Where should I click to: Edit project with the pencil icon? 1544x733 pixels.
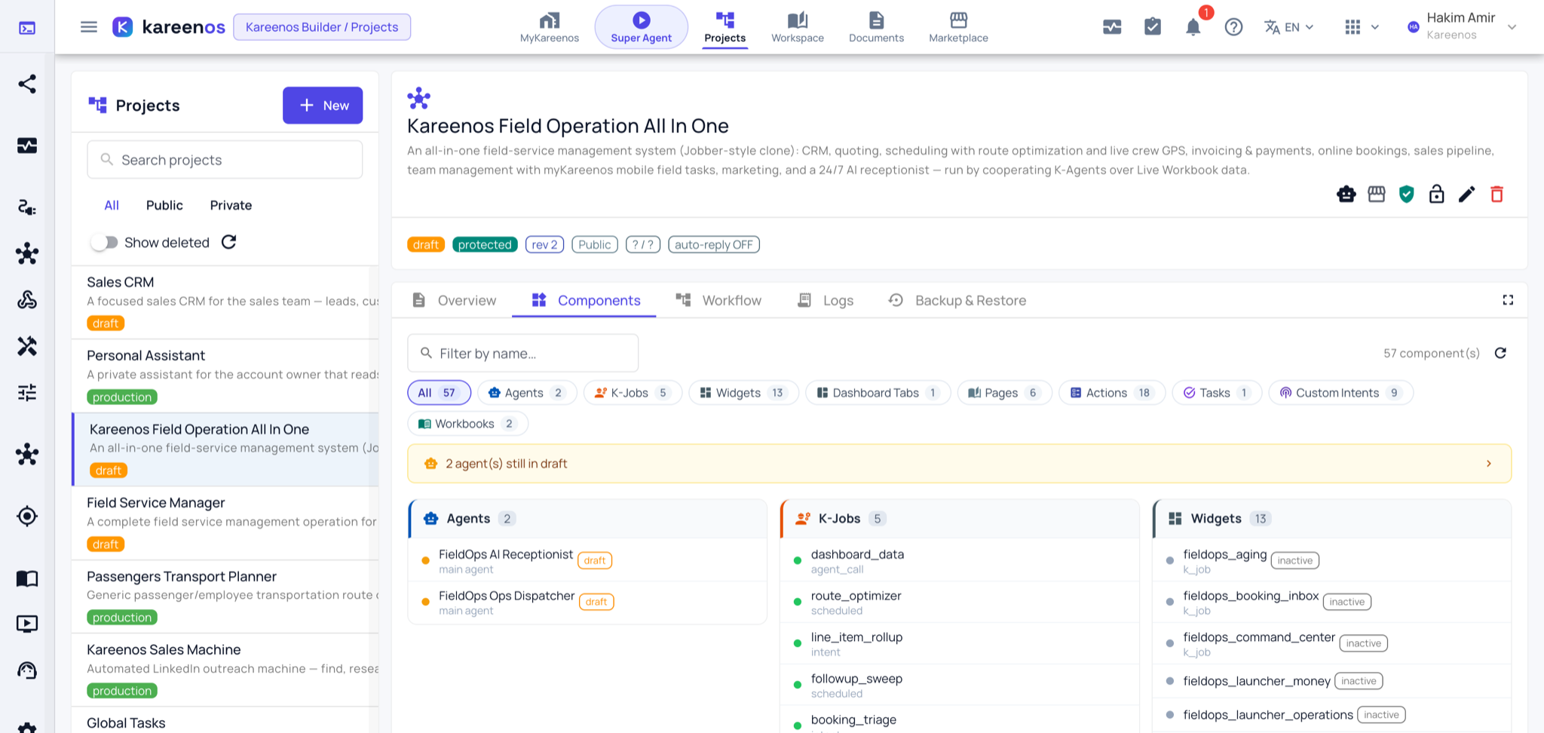tap(1467, 195)
